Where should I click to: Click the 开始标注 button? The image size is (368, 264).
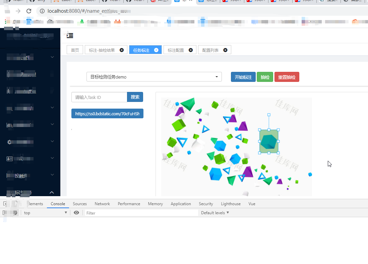[243, 77]
